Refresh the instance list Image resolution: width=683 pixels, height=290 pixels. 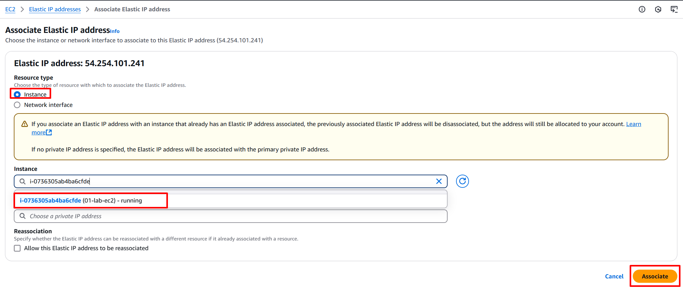pyautogui.click(x=462, y=181)
